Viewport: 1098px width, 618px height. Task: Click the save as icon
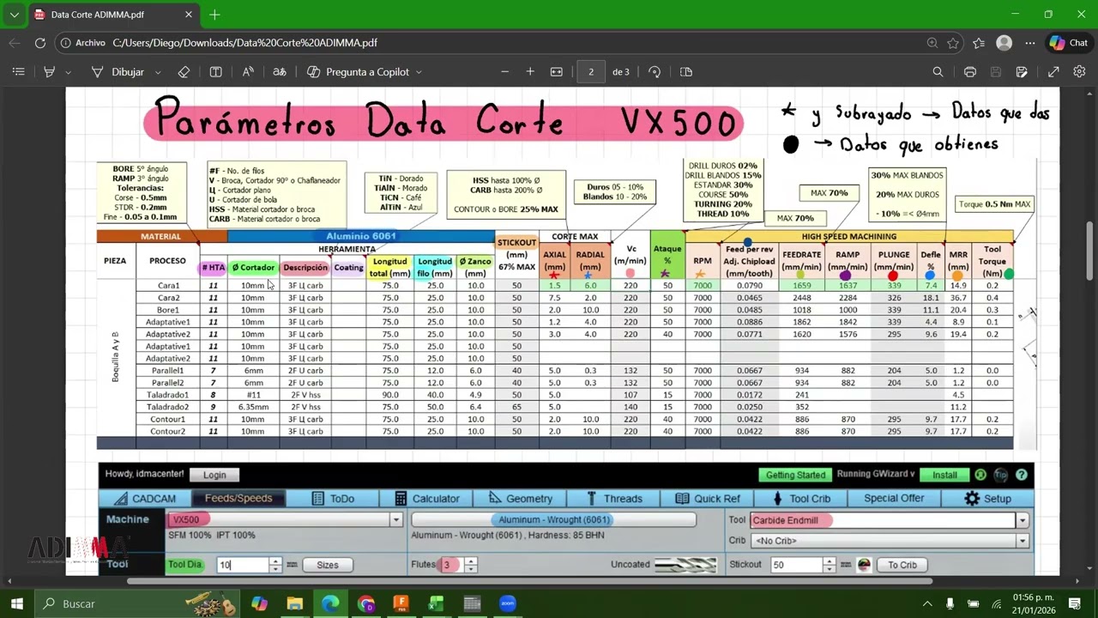tap(1022, 72)
